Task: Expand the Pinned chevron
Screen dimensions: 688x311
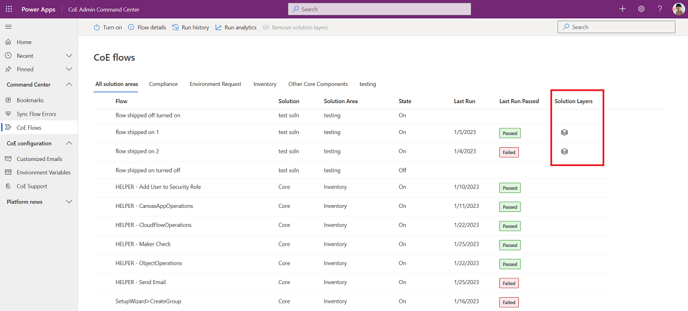Action: 69,69
